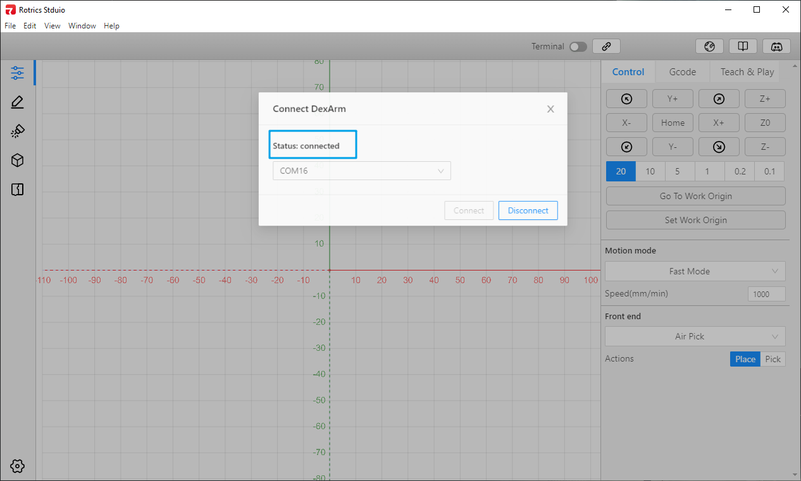Close the Connect DexArm dialog
Viewport: 801px width, 481px height.
pyautogui.click(x=550, y=109)
